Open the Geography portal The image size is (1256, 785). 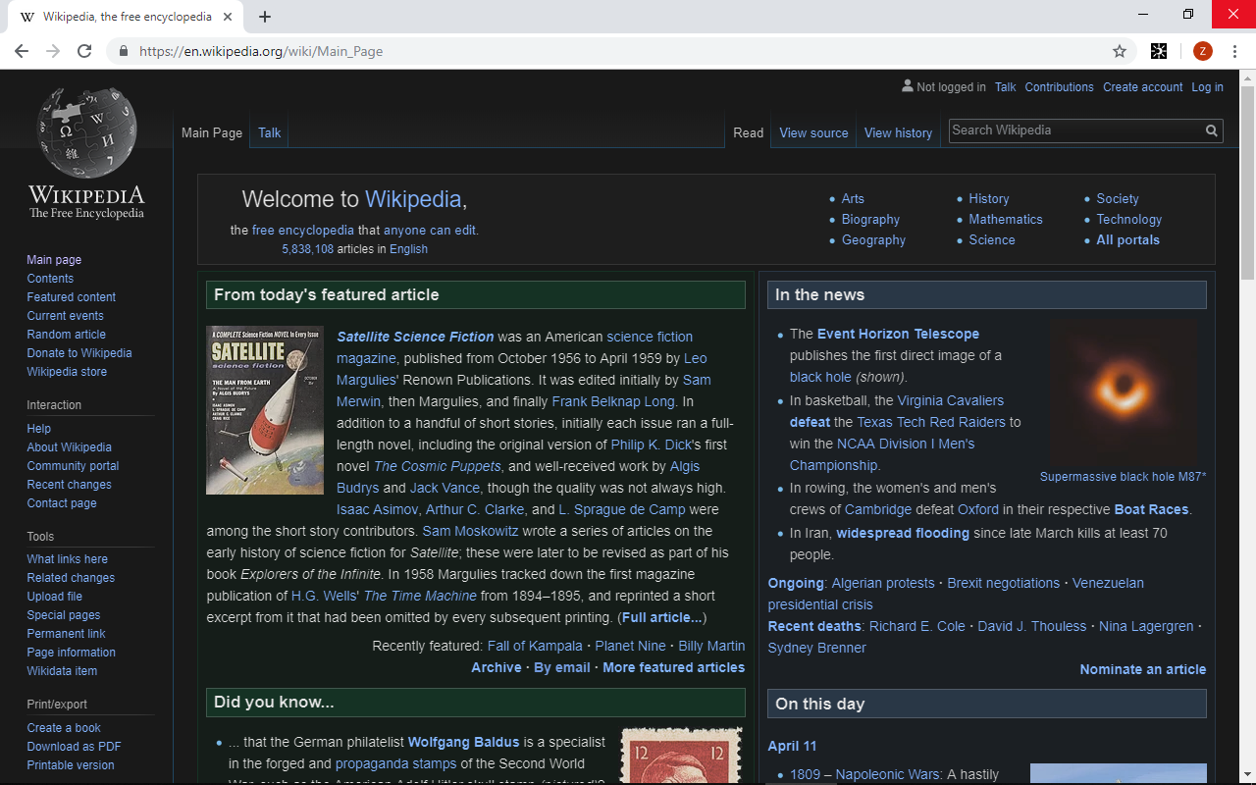click(x=873, y=239)
